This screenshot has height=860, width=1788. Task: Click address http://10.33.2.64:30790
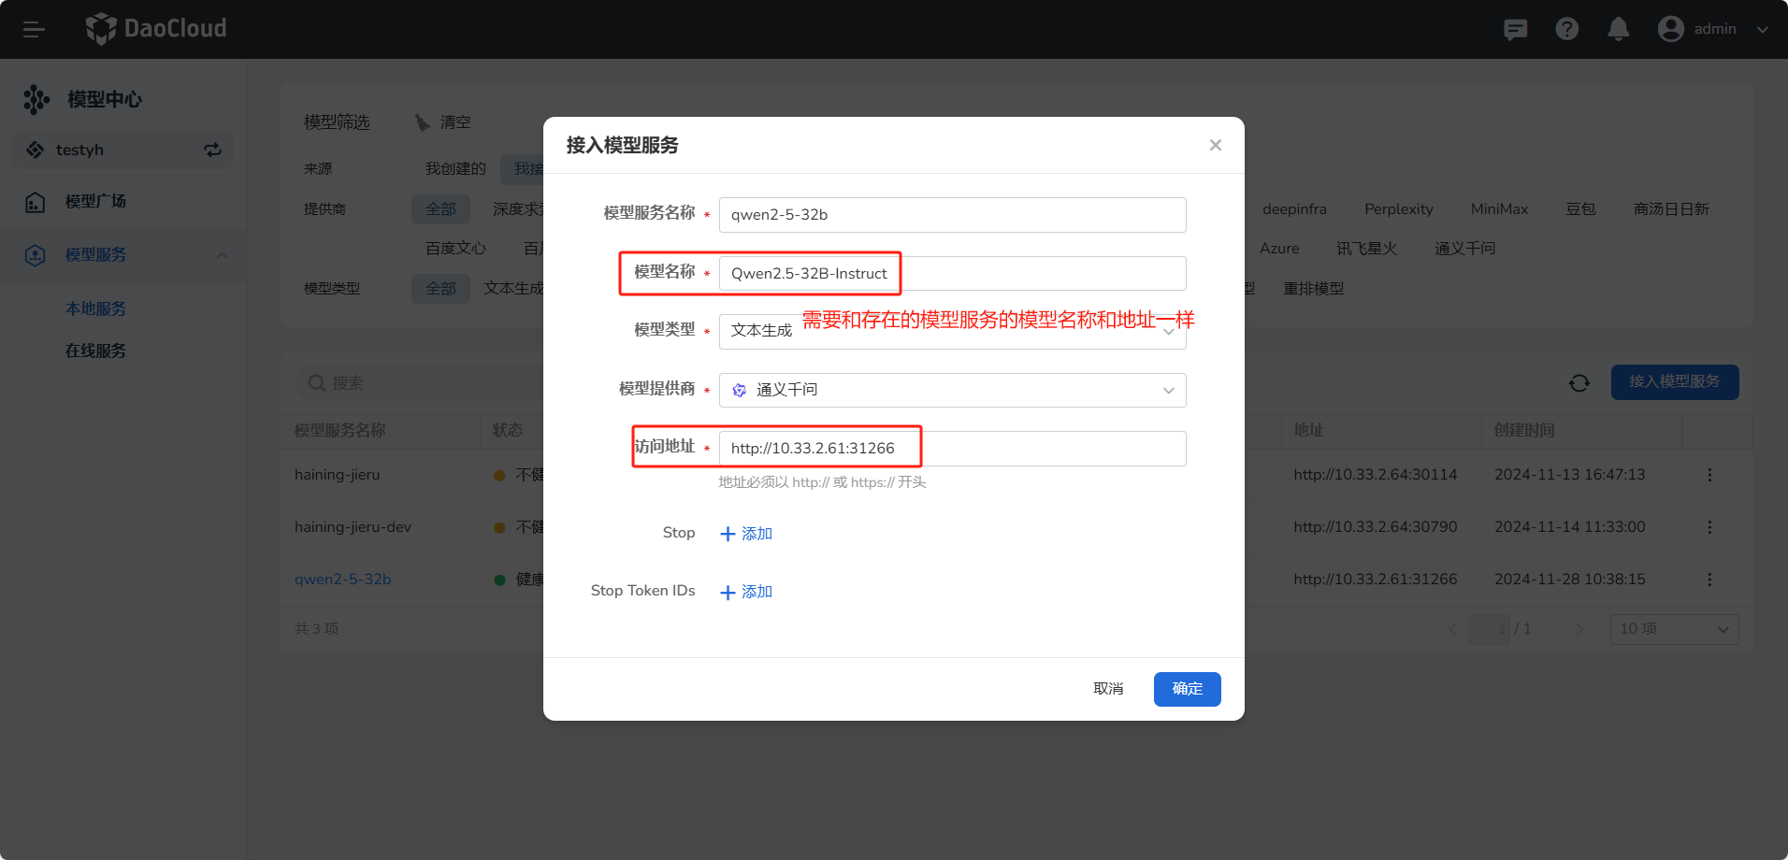[1375, 527]
